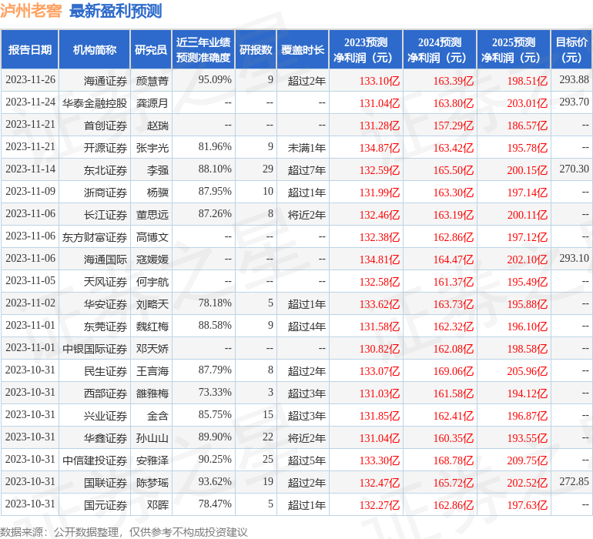Click target price 270.30

(574, 169)
